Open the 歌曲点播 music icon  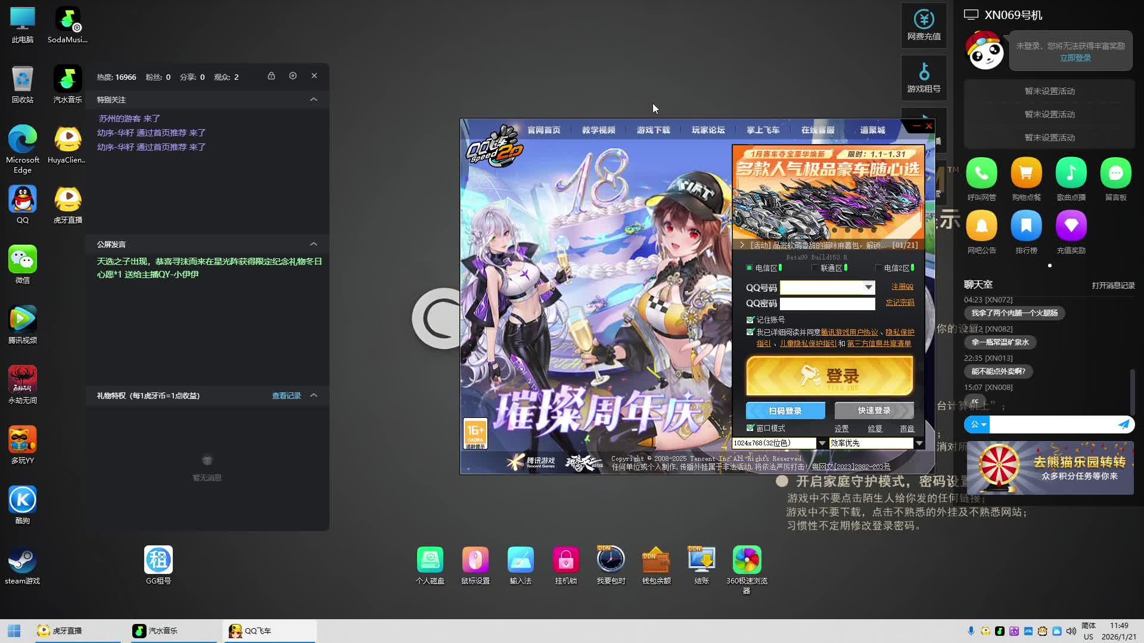[x=1071, y=173]
